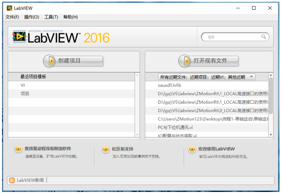Image resolution: width=282 pixels, height=194 pixels.
Task: Click the recent files scrollbar up arrow
Action: tap(271, 75)
